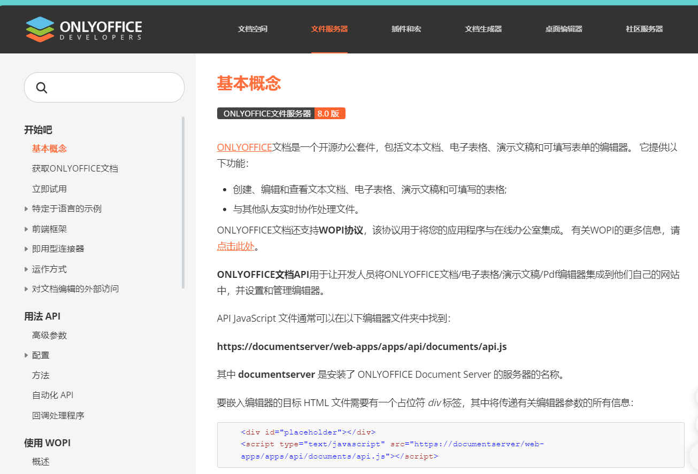698x474 pixels.
Task: Expand the 特定于语言的示例 arrow
Action: (26, 209)
